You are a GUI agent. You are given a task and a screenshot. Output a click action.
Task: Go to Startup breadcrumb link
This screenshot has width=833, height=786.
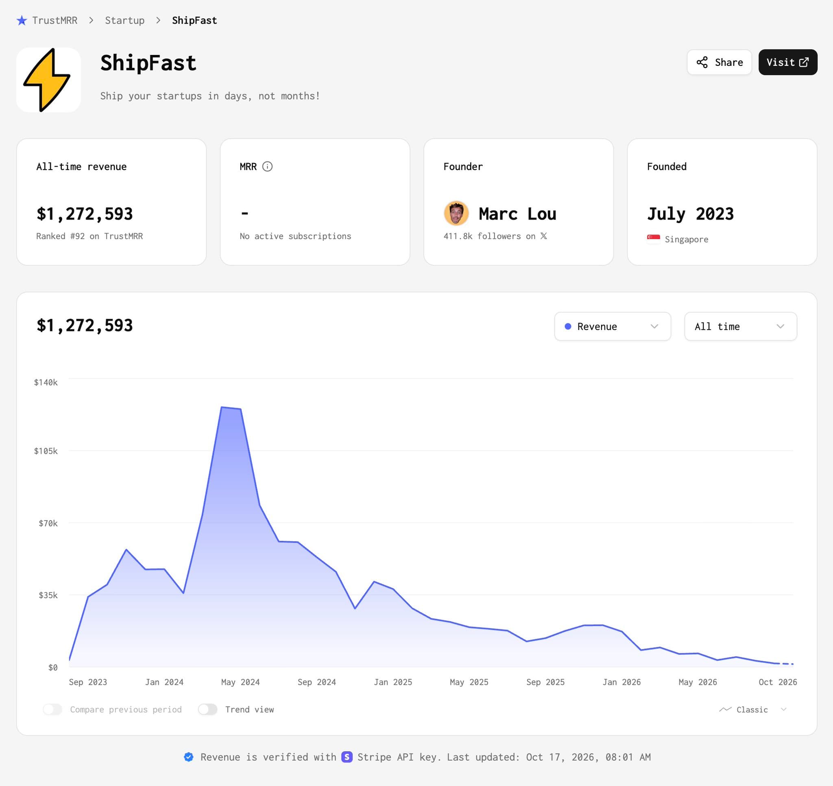(124, 20)
